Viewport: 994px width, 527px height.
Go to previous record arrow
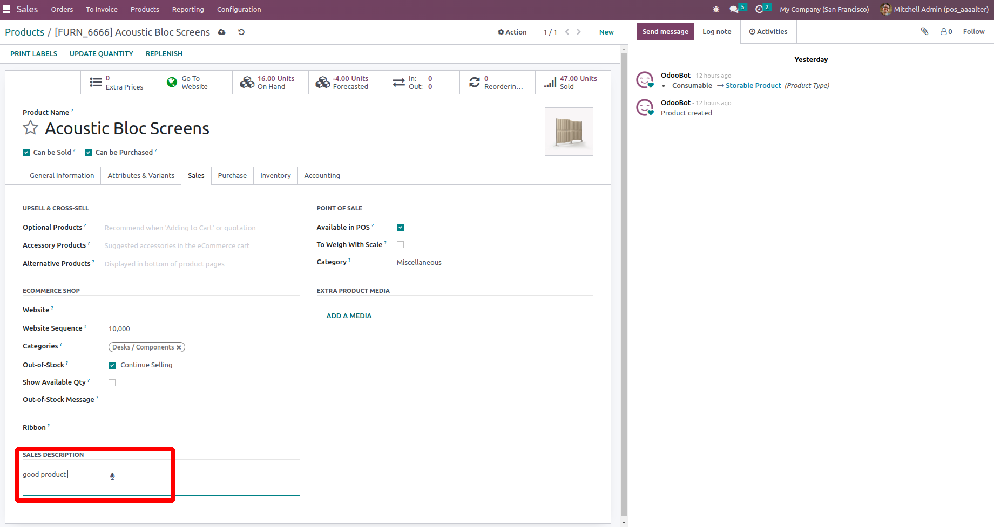click(x=567, y=32)
